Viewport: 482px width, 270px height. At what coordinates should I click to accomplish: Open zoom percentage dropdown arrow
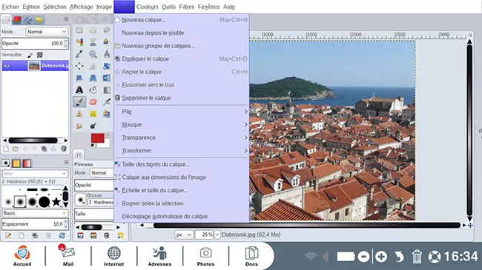(x=217, y=234)
